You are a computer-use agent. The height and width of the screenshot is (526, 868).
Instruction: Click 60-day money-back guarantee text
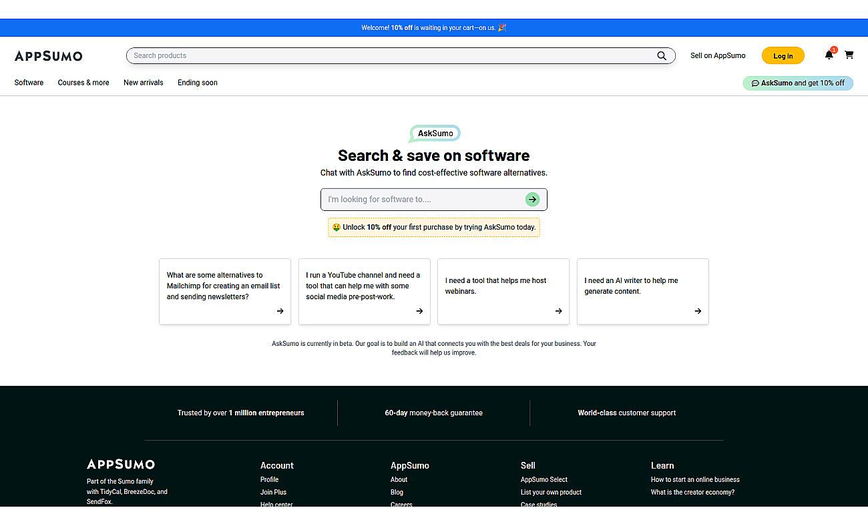tap(434, 413)
